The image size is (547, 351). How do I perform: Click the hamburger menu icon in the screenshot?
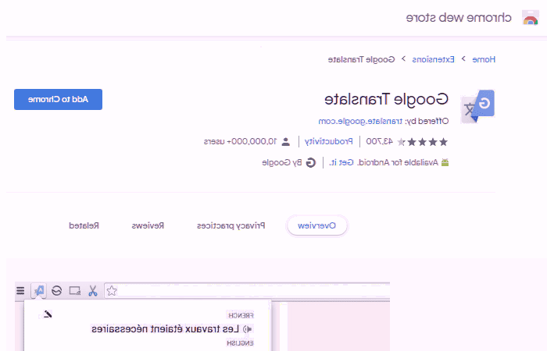pos(20,291)
